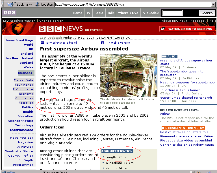The height and width of the screenshot is (173, 217).
Task: Open Education section in sidebar
Action: (25, 116)
